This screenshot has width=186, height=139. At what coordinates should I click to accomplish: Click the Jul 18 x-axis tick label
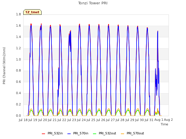tap(23, 120)
